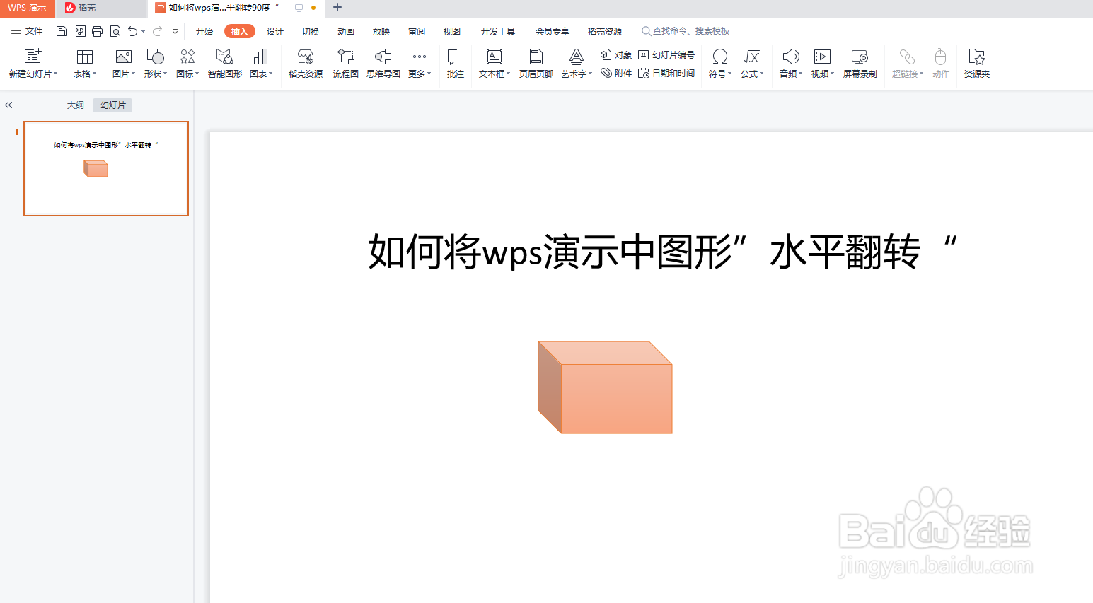Select the orange cube shape on slide
Viewport: 1093px width, 603px height.
pyautogui.click(x=605, y=387)
